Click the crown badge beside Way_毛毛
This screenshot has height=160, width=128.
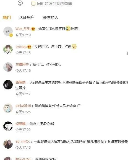pyautogui.click(x=33, y=29)
